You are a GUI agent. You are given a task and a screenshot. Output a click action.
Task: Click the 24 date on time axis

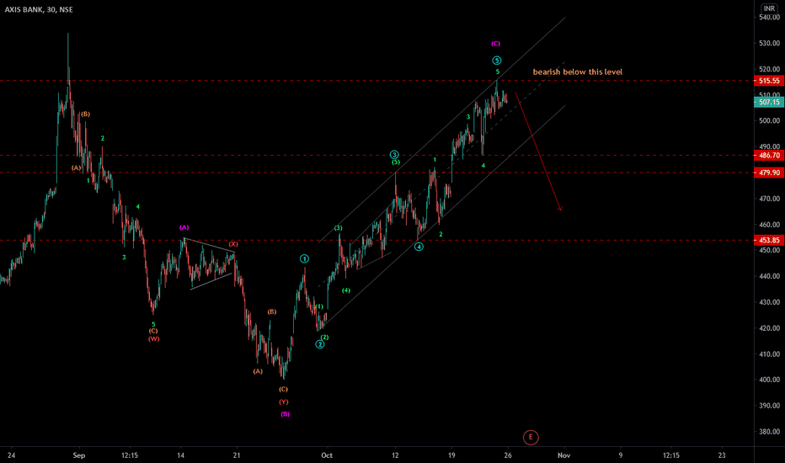(x=12, y=455)
